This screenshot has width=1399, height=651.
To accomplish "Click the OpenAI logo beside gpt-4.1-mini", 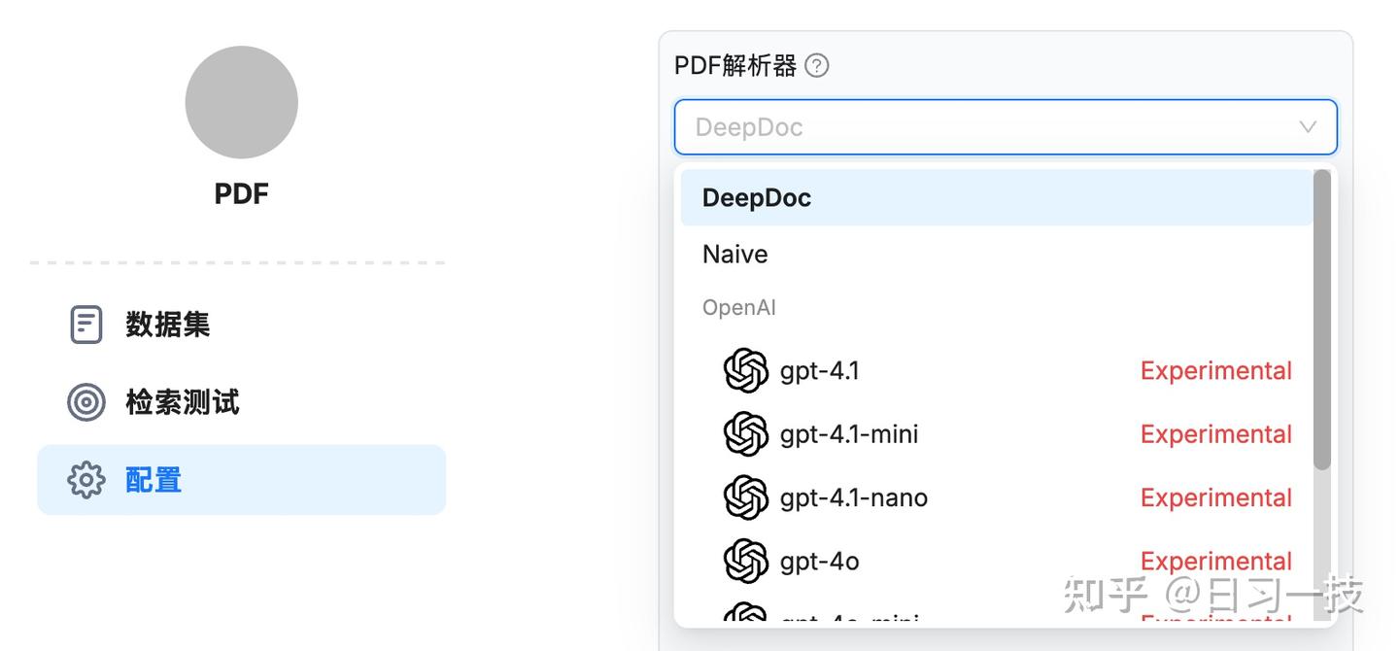I will (x=746, y=433).
